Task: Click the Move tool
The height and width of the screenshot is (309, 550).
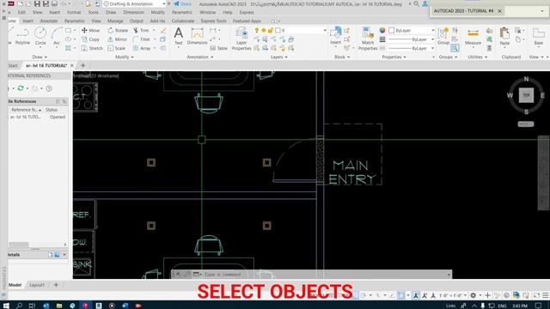Action: point(91,31)
